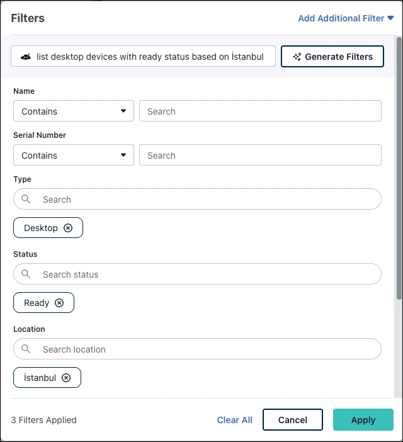Remove the İstanbul location filter chip
Image resolution: width=403 pixels, height=442 pixels.
tap(66, 378)
